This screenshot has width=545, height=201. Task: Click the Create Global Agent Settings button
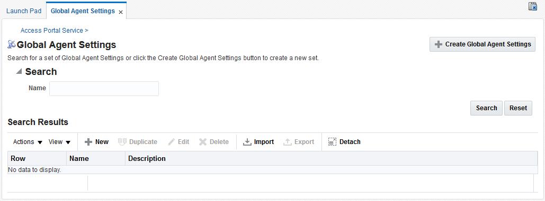click(483, 44)
